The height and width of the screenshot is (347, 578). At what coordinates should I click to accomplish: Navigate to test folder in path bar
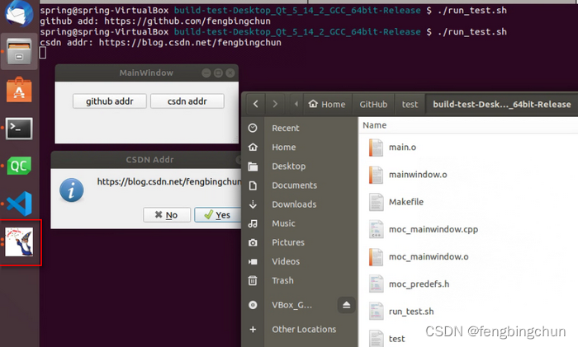click(x=410, y=104)
